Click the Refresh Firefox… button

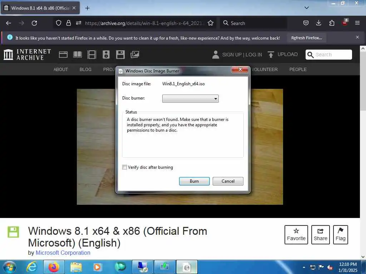306,38
